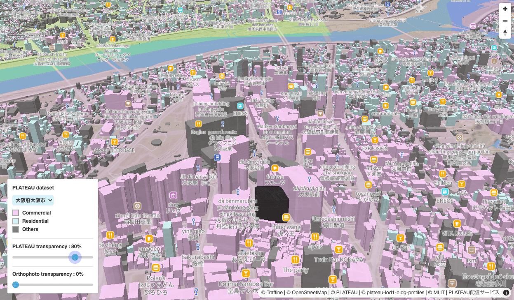Viewport: 514px width, 300px height.
Task: Open the MLIT attribution link
Action: tap(437, 293)
